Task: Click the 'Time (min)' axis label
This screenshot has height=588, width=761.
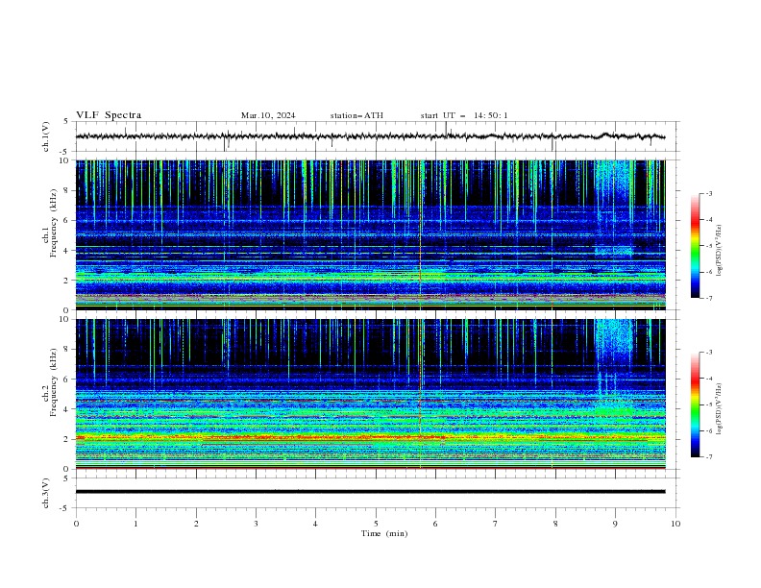Action: click(x=384, y=533)
